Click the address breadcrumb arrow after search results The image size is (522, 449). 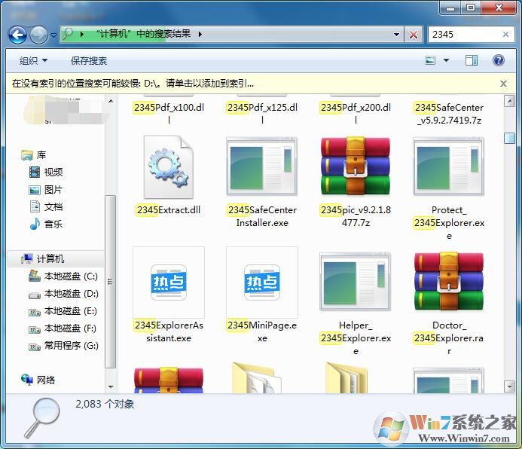(x=200, y=35)
